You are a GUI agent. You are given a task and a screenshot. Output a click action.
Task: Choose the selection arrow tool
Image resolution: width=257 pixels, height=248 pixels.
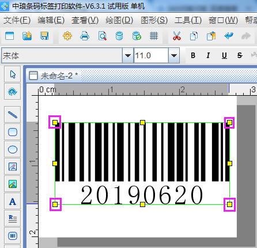coord(13,74)
